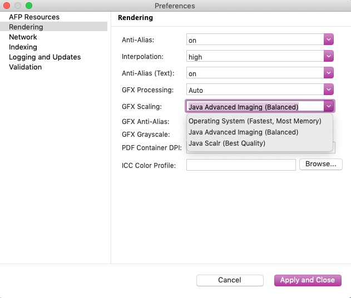Open Anti-Alias (Text) combo box
351x298 pixels.
(259, 73)
